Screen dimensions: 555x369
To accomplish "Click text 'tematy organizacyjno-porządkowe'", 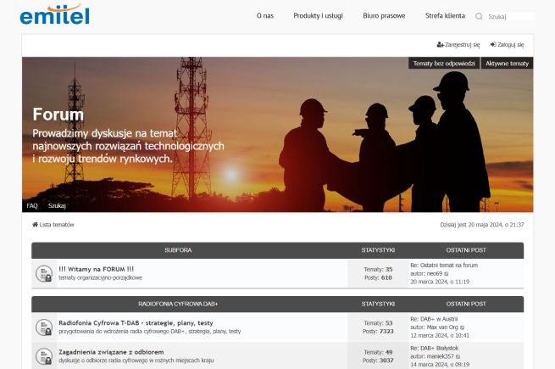I will [101, 277].
